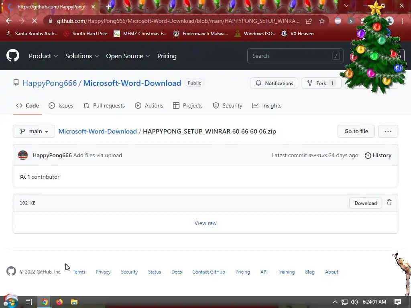Viewport: 411px width, 308px height.
Task: Select the Code tab
Action: pos(27,105)
